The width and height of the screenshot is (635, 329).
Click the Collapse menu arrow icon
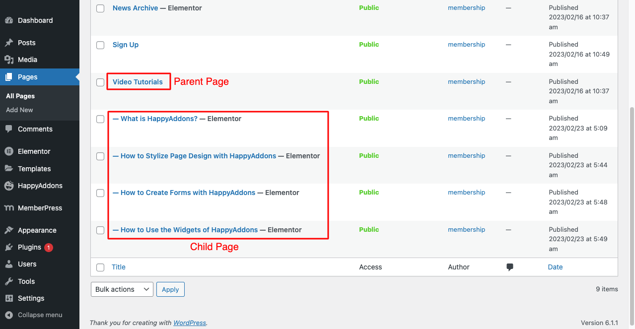(9, 315)
